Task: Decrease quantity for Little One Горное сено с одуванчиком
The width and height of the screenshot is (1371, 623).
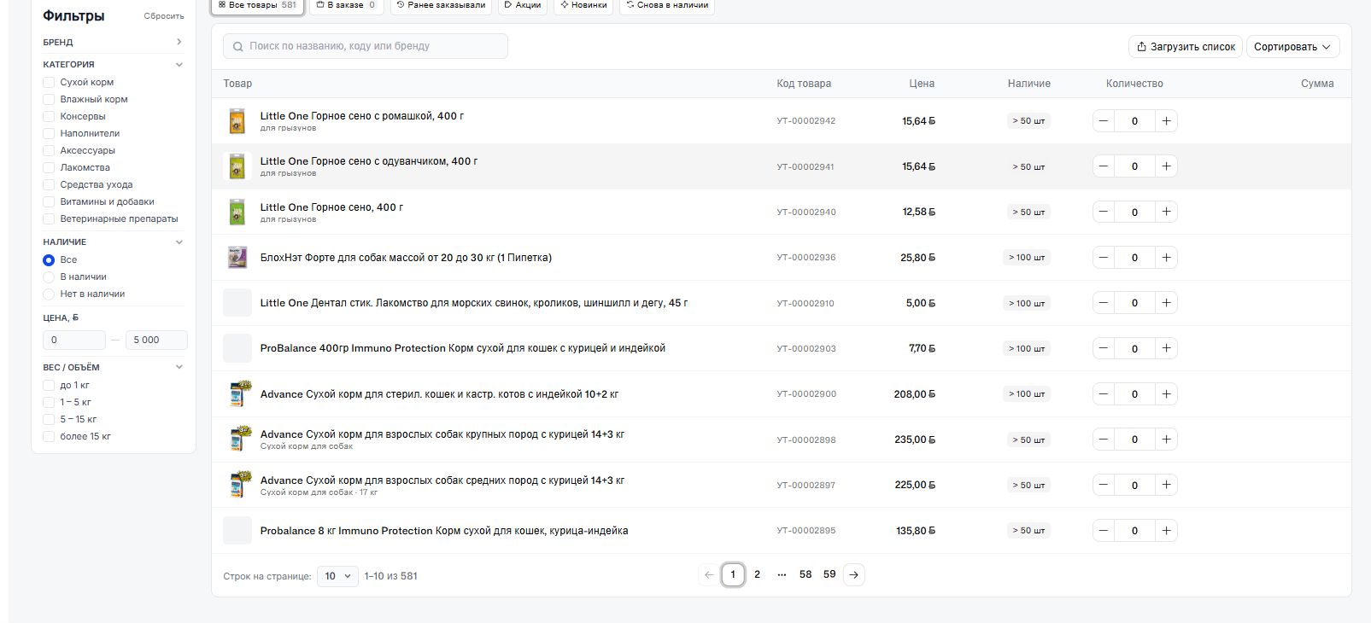Action: pos(1104,166)
